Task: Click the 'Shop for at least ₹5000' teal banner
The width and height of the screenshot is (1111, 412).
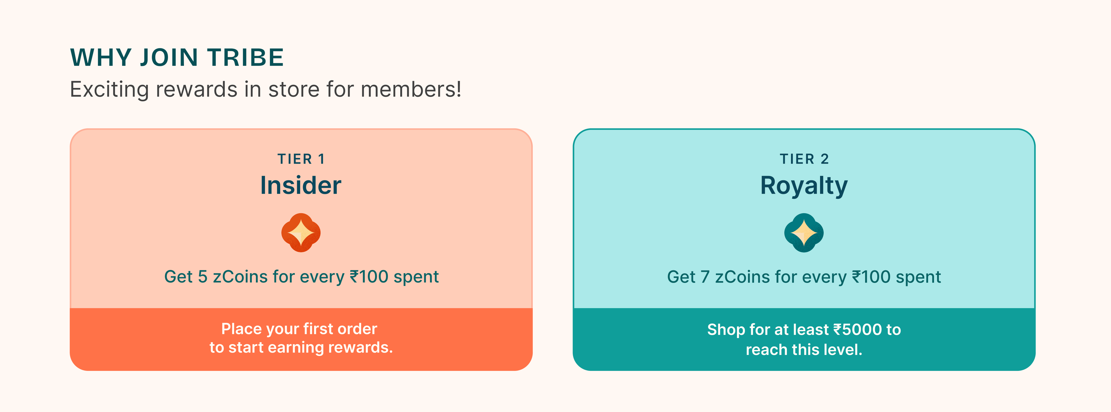Action: (x=804, y=339)
